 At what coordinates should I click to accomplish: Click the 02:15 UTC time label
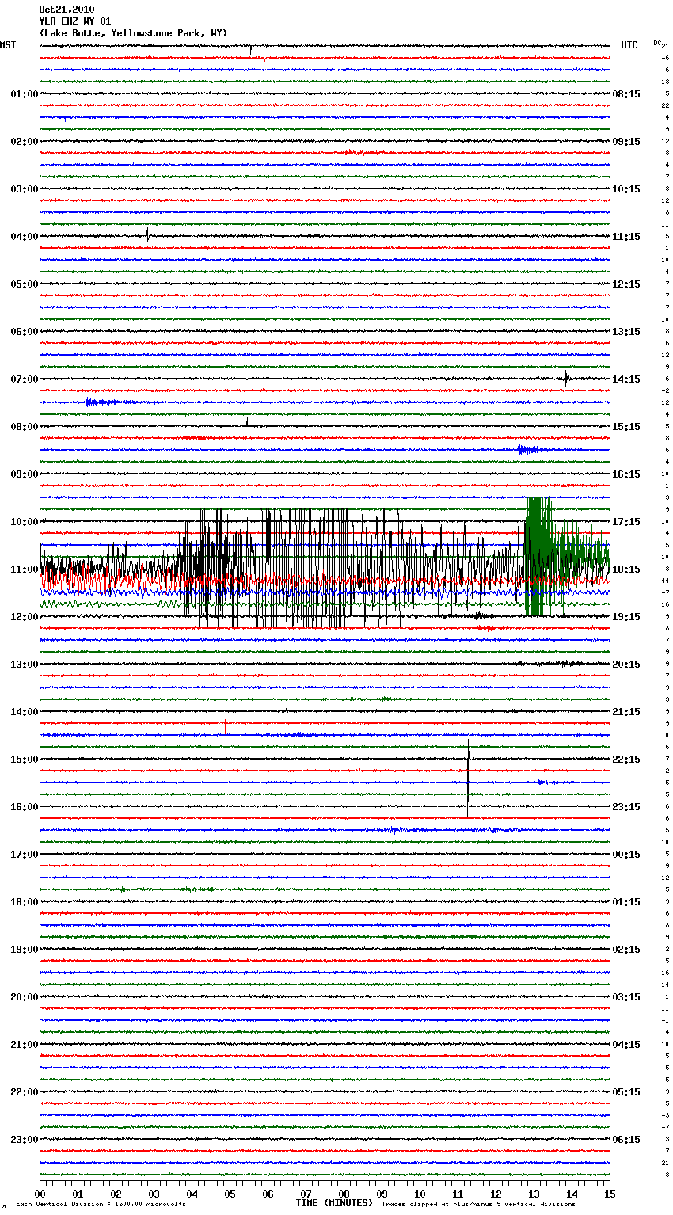click(x=626, y=950)
